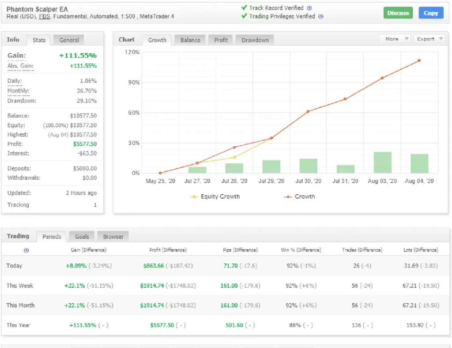
Task: Click the Aug 03 green profit bar
Action: (x=382, y=163)
